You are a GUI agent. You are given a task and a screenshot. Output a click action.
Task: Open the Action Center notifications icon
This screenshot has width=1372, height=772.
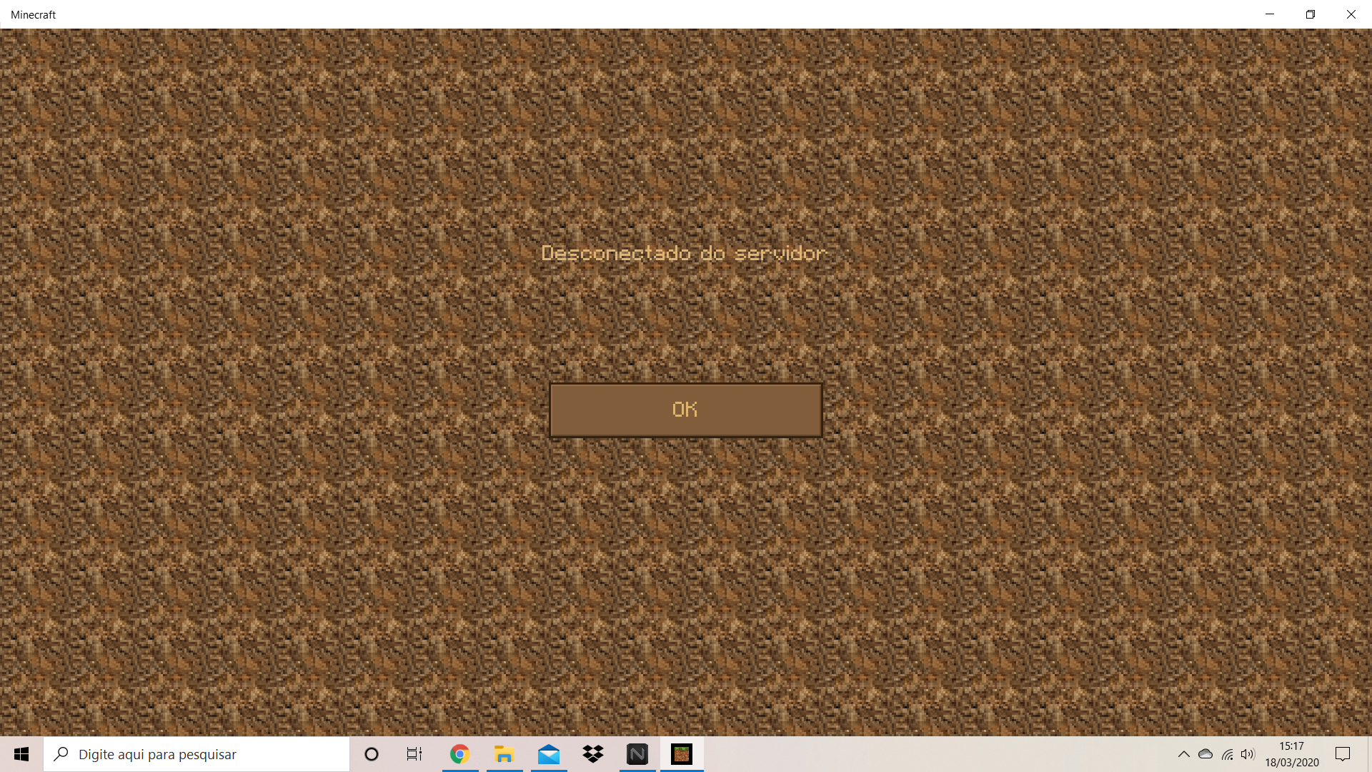tap(1343, 754)
